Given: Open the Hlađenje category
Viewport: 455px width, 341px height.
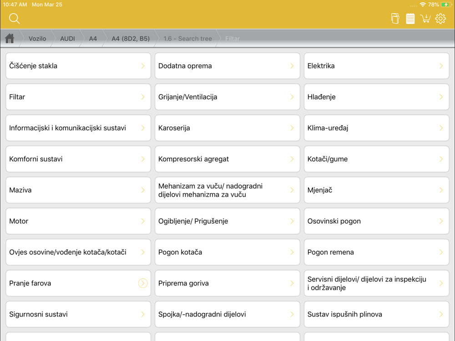Looking at the screenshot, I should 376,97.
